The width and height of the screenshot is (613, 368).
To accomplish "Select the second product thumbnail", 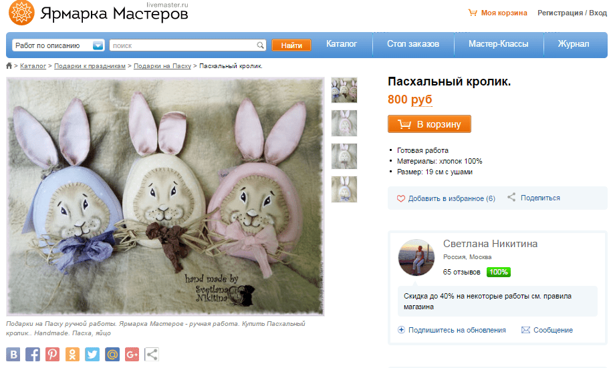I will coord(344,123).
